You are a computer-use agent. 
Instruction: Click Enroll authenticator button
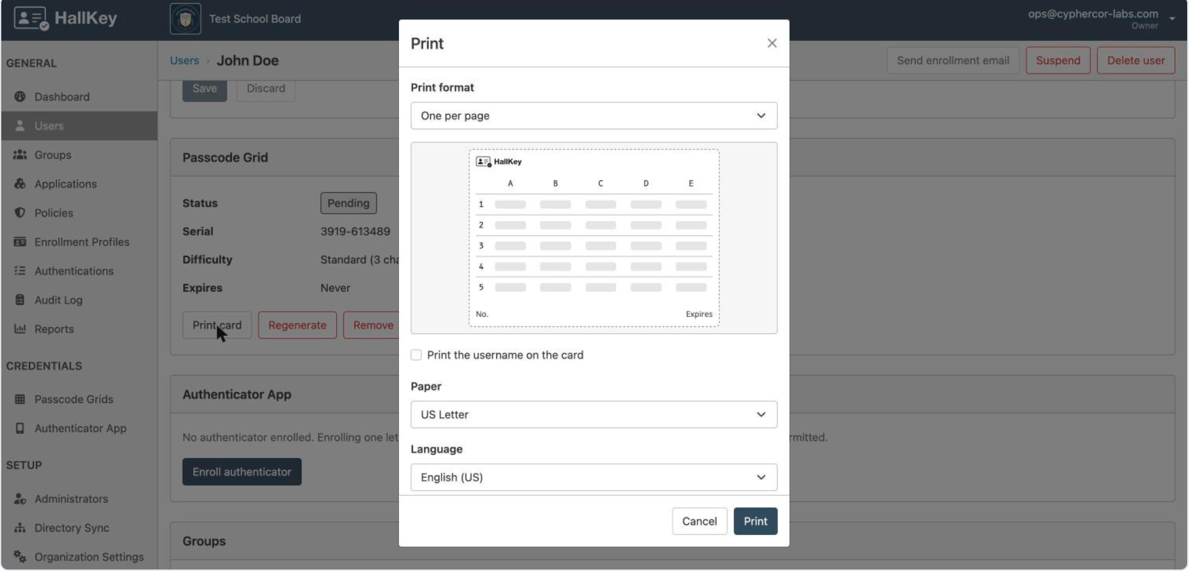click(242, 472)
